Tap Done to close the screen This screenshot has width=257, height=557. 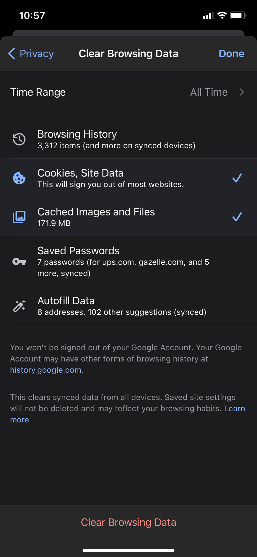231,53
